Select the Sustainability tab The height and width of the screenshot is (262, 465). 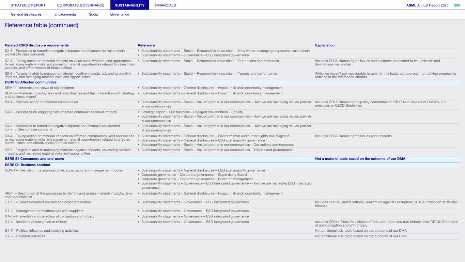(130, 5)
